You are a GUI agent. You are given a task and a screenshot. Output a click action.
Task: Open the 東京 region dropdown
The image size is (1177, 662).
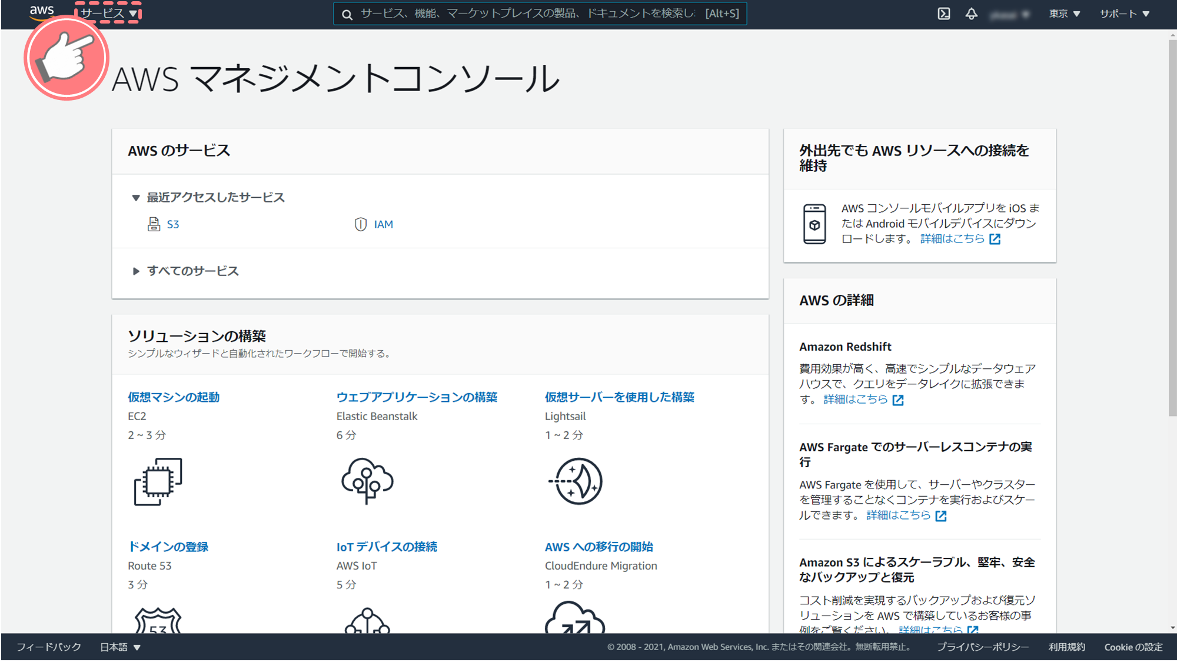pos(1065,14)
